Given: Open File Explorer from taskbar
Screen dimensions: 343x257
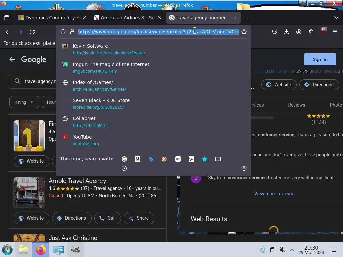Looking at the screenshot, I should [23, 250].
